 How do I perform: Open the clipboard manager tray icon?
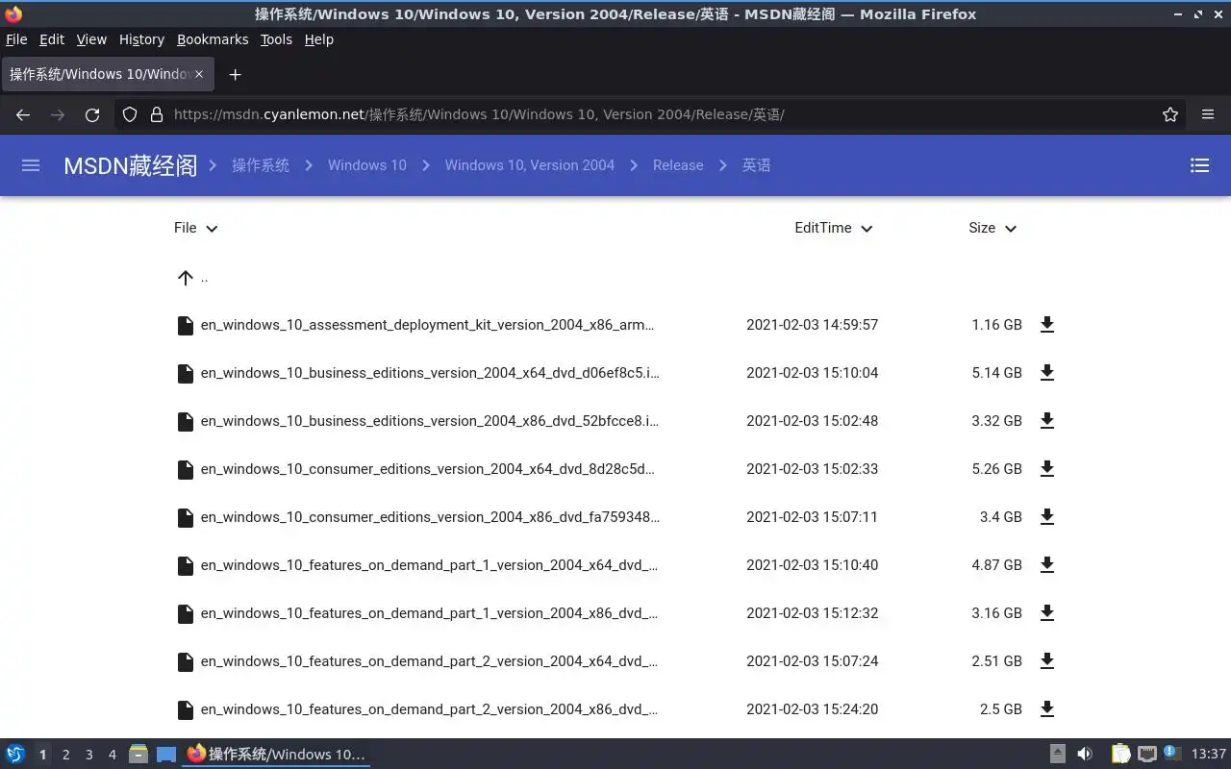pos(1120,755)
